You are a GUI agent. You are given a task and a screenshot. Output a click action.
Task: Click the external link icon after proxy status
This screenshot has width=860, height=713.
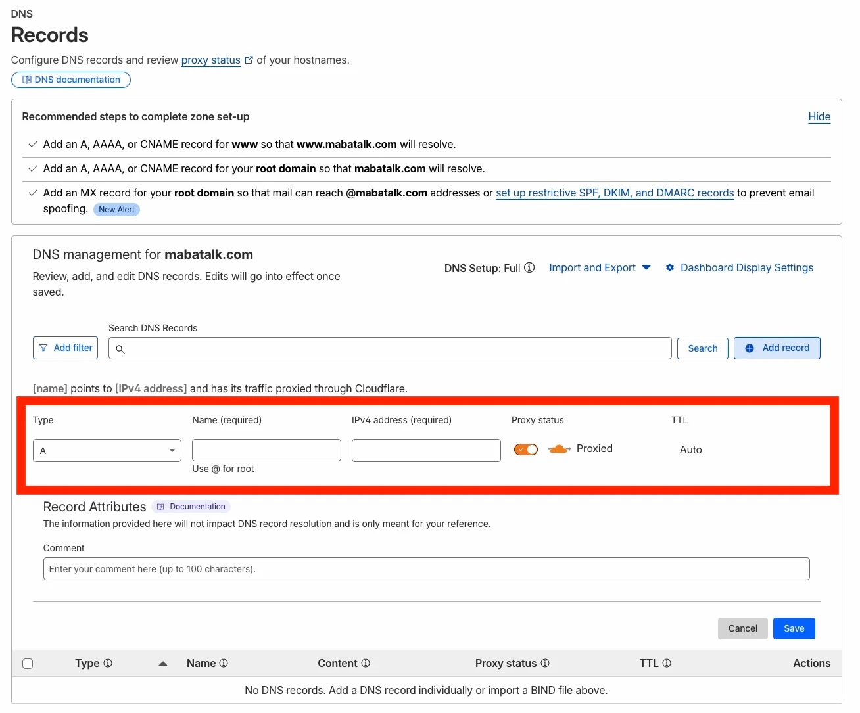[x=249, y=59]
